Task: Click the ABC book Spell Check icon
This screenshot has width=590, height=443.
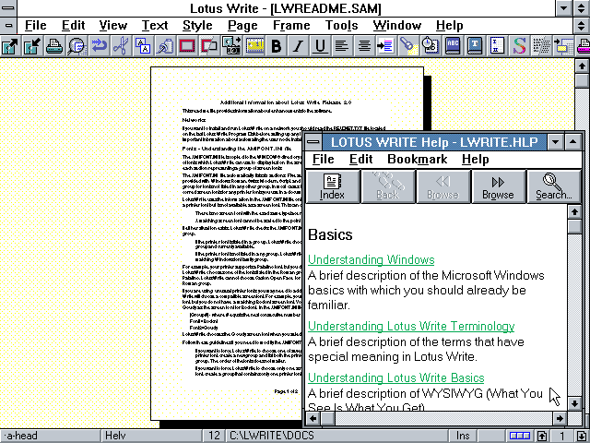Action: tap(453, 46)
